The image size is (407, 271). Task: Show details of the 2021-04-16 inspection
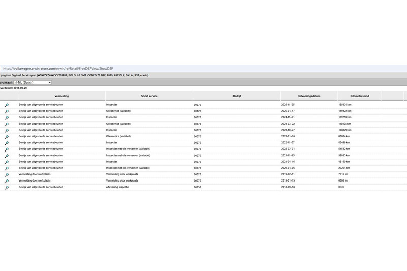click(7, 162)
